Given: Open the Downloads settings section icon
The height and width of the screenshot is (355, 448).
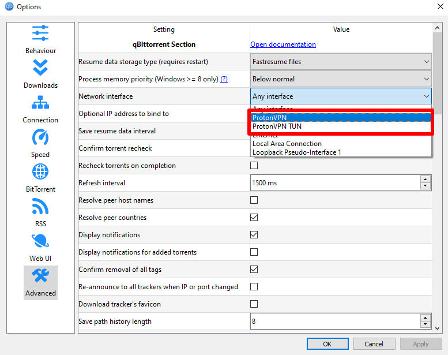Looking at the screenshot, I should point(40,68).
